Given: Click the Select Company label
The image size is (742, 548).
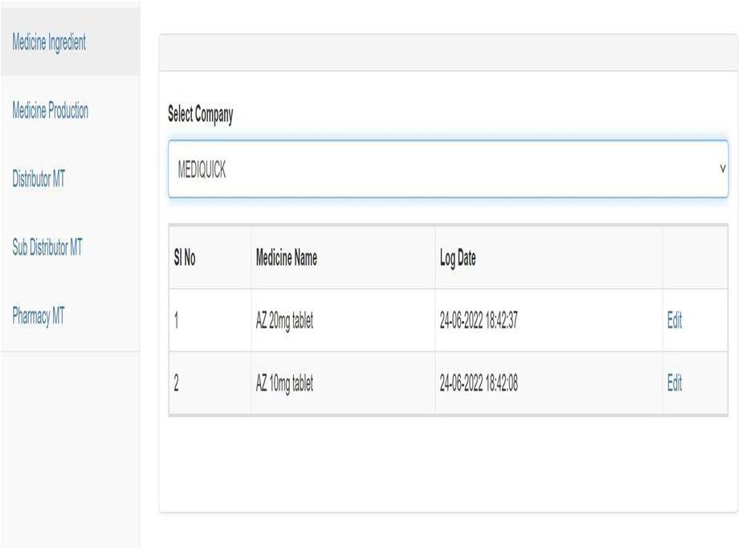Looking at the screenshot, I should pos(200,115).
